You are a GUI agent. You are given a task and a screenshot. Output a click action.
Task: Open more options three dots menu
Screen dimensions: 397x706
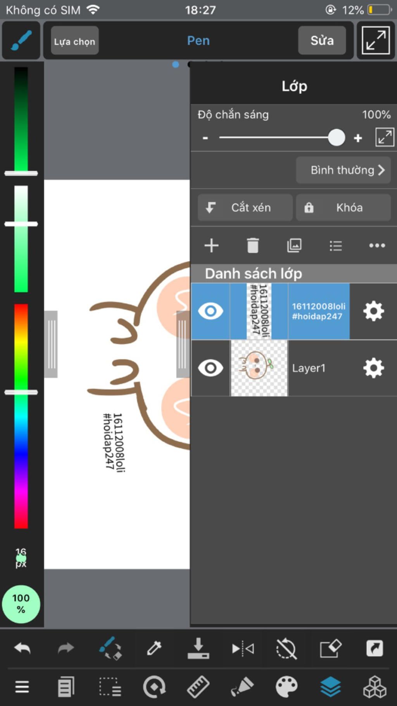[377, 246]
